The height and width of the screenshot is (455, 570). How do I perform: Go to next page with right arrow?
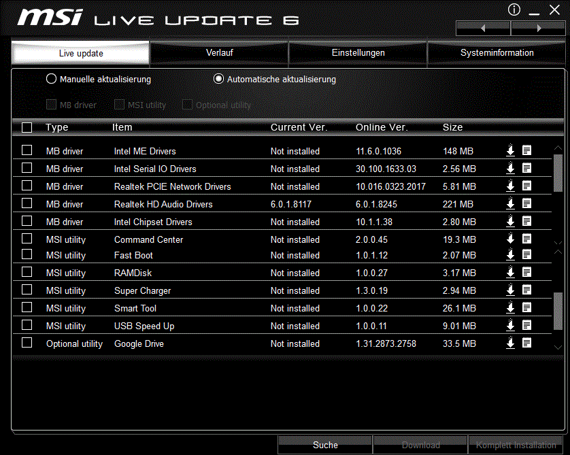[x=539, y=29]
